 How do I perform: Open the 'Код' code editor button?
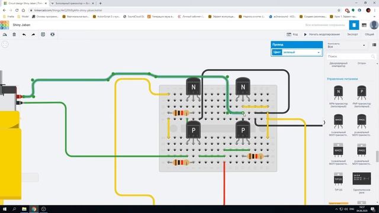coord(292,34)
